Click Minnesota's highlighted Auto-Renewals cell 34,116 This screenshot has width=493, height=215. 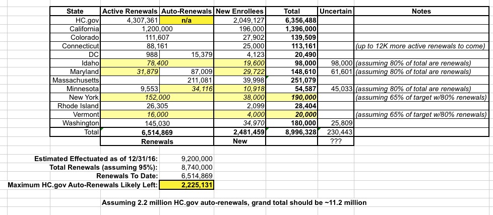(187, 90)
